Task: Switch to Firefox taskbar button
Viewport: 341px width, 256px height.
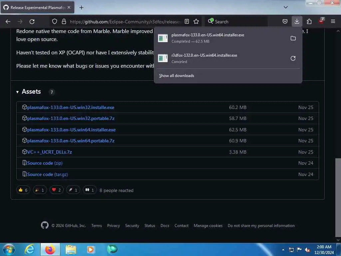Action: (x=50, y=249)
